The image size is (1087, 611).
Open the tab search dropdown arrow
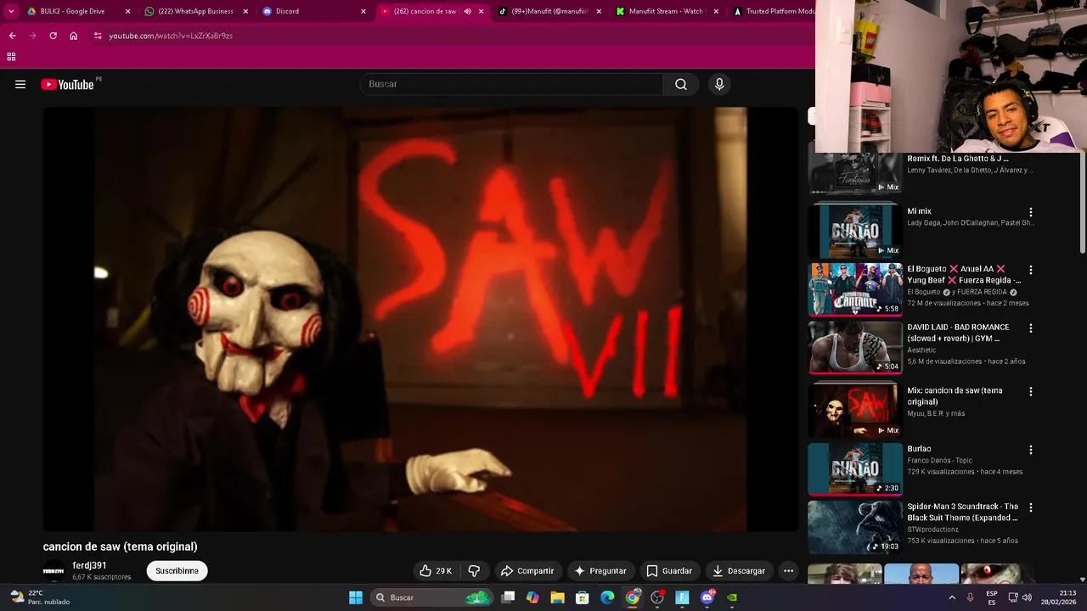tap(11, 11)
